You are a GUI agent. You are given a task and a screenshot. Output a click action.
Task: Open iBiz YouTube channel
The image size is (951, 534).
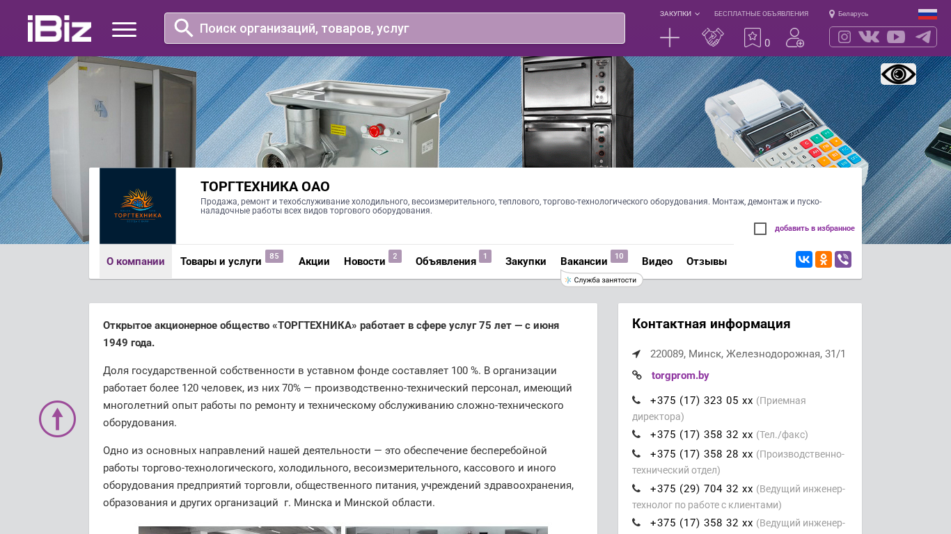point(896,37)
